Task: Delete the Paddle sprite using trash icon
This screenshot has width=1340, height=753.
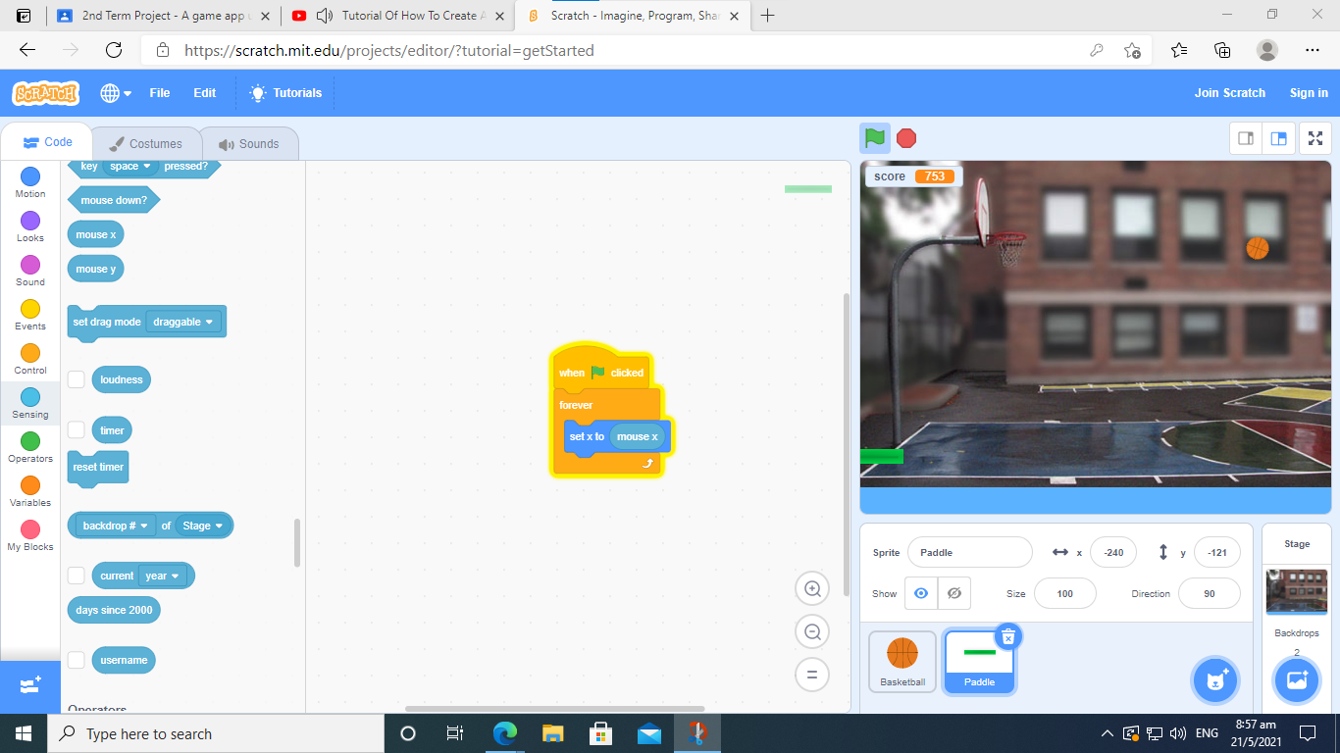Action: [1007, 636]
